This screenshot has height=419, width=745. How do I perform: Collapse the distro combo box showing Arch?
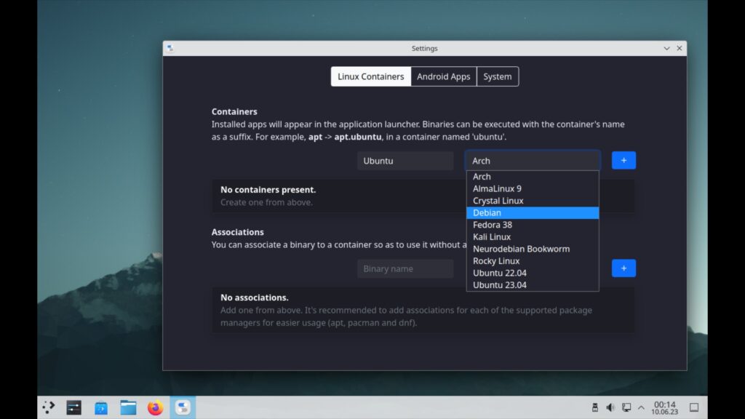point(533,161)
